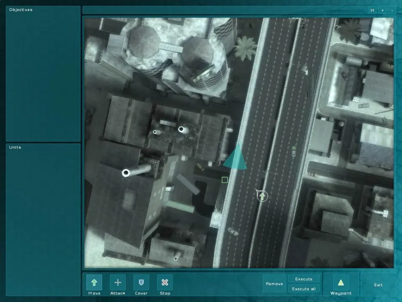The image size is (402, 302).
Task: Issue the Stop order
Action: (x=165, y=282)
